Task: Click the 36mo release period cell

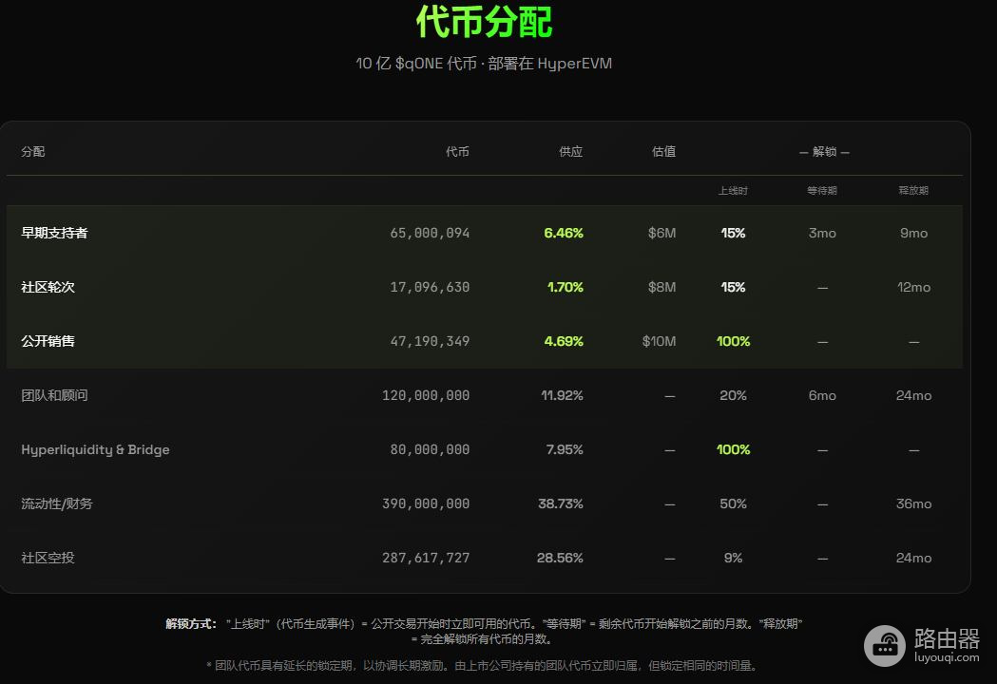Action: tap(913, 503)
